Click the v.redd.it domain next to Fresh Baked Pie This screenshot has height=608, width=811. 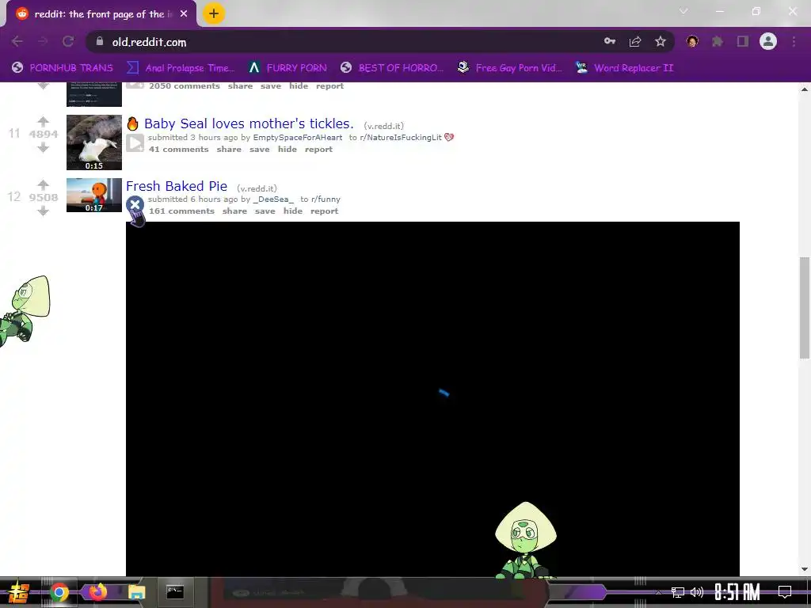[x=257, y=188]
